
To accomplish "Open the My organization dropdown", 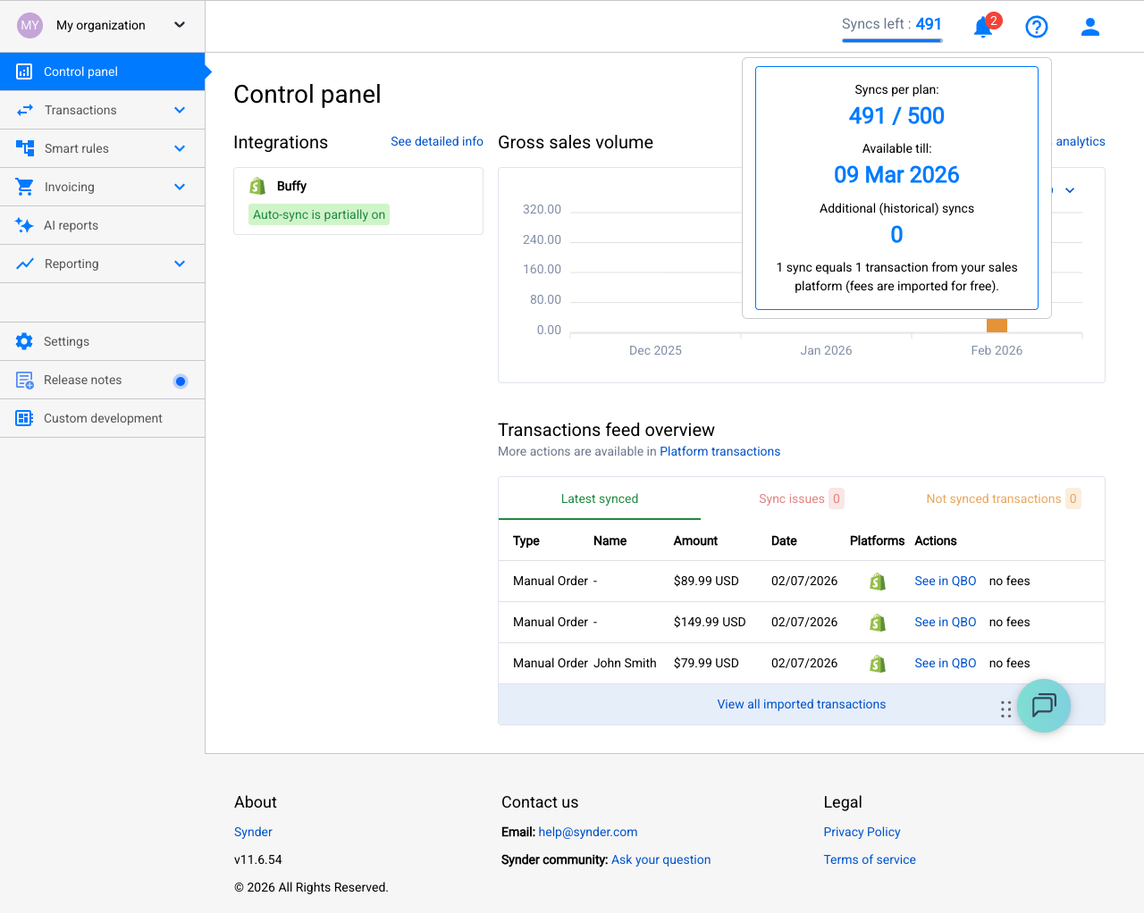I will pos(101,26).
